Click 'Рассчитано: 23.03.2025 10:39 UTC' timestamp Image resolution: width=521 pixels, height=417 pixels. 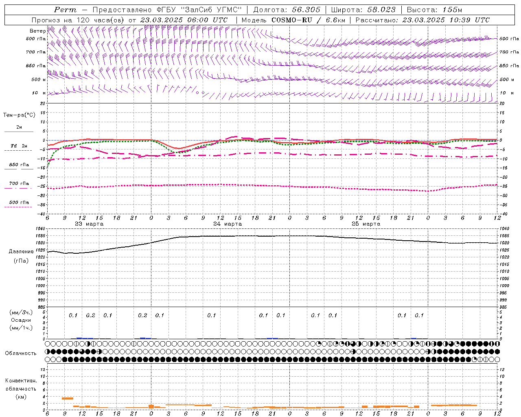point(422,20)
